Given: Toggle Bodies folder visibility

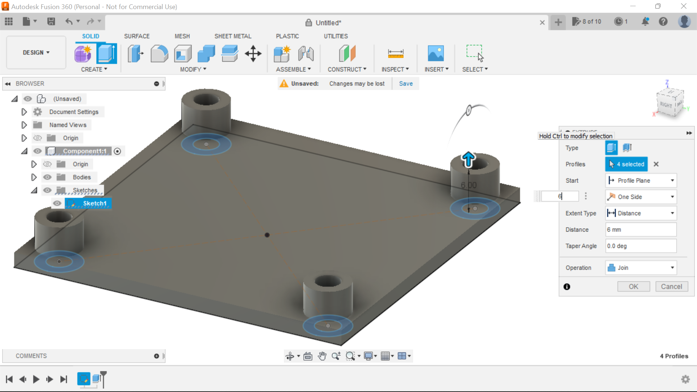Looking at the screenshot, I should click(47, 177).
